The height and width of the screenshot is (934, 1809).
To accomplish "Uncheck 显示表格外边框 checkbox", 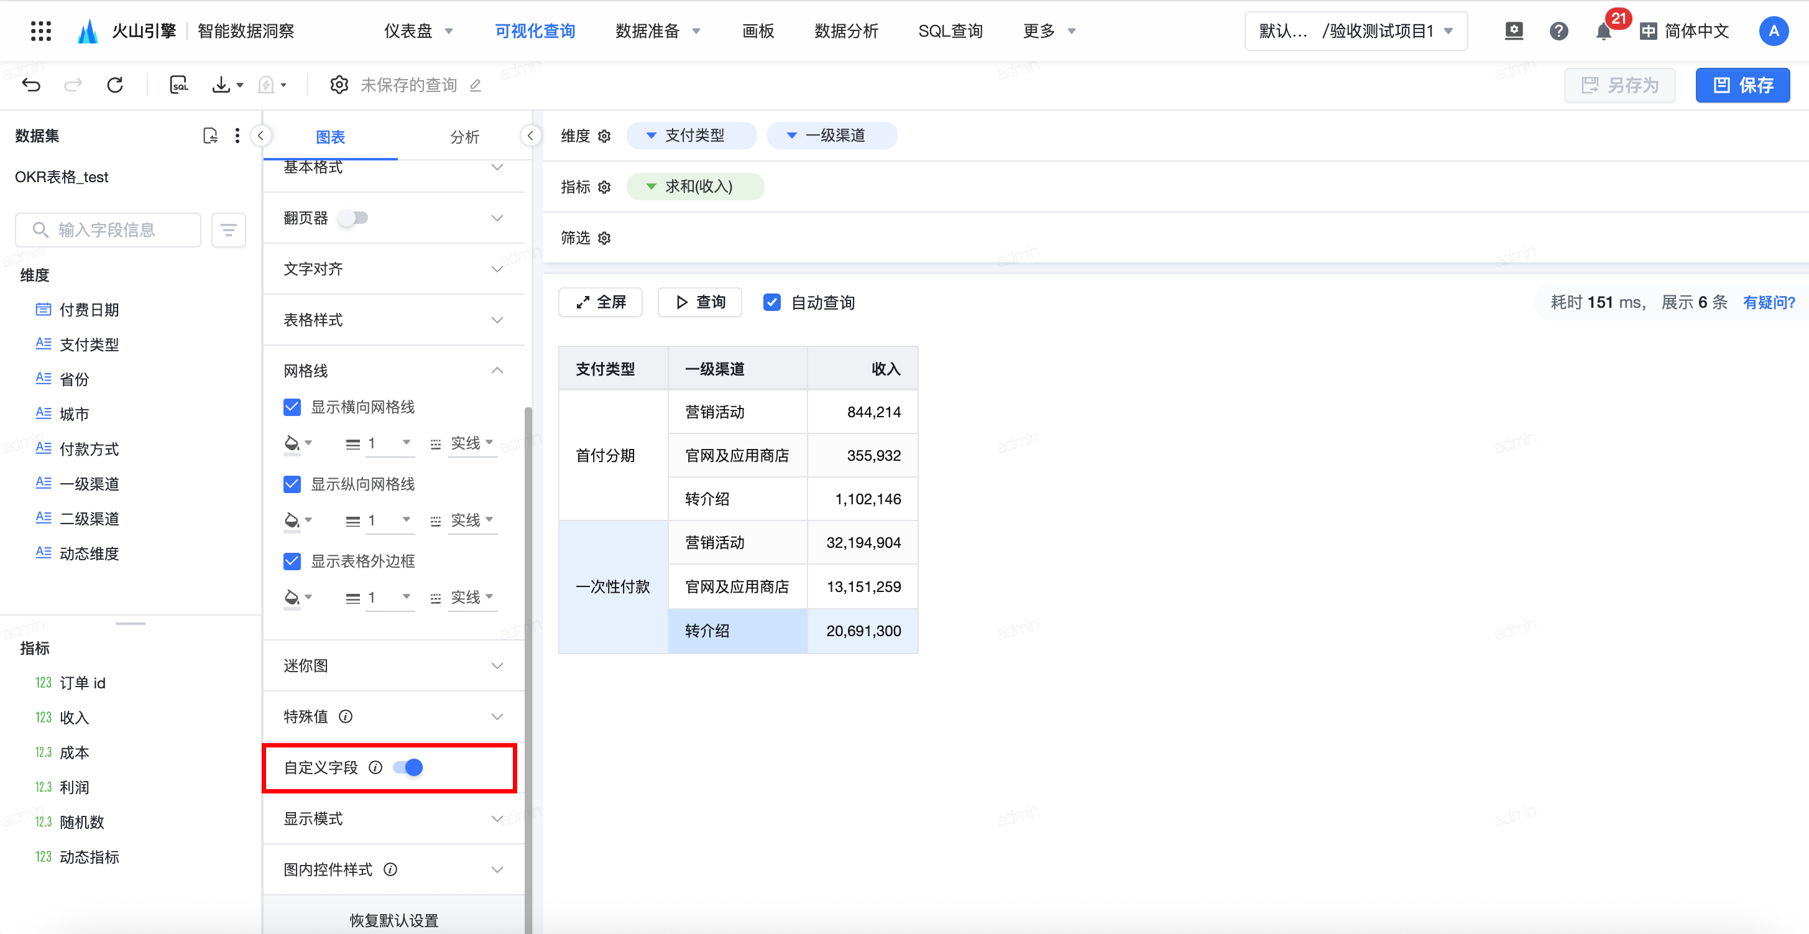I will pyautogui.click(x=292, y=561).
